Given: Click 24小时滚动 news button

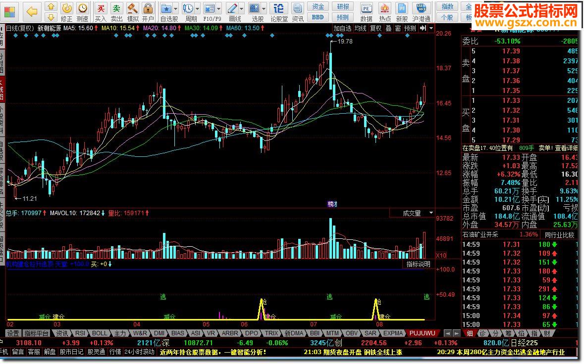Looking at the screenshot, I should tap(139, 352).
